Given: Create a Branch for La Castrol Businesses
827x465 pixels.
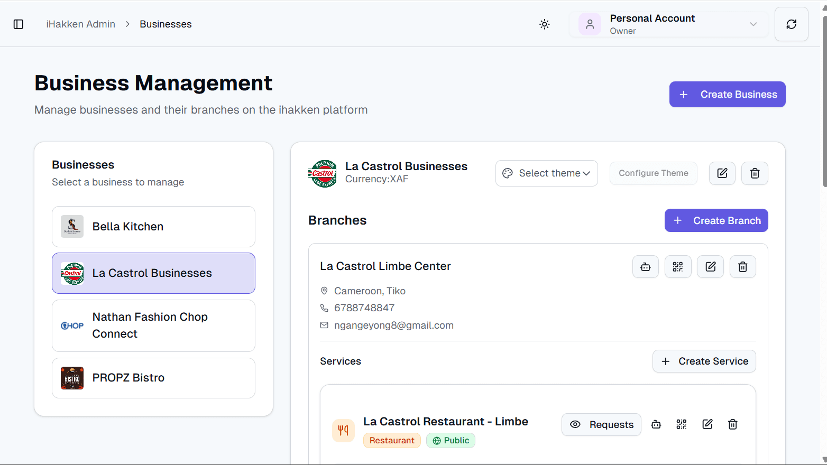Looking at the screenshot, I should pos(716,220).
